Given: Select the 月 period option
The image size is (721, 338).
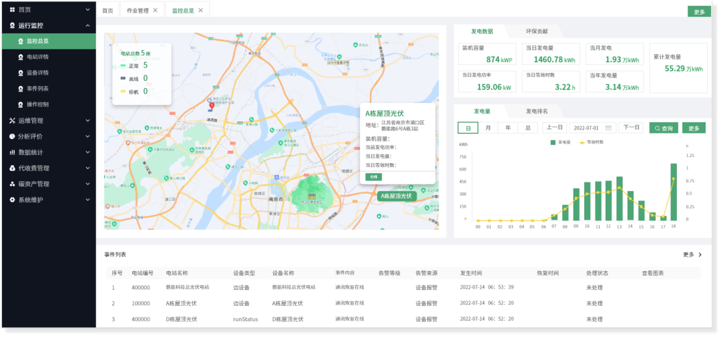Looking at the screenshot, I should point(488,128).
